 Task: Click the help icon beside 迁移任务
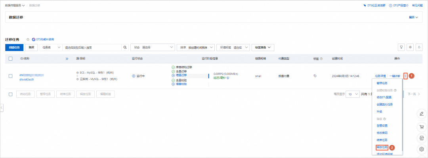28,39
